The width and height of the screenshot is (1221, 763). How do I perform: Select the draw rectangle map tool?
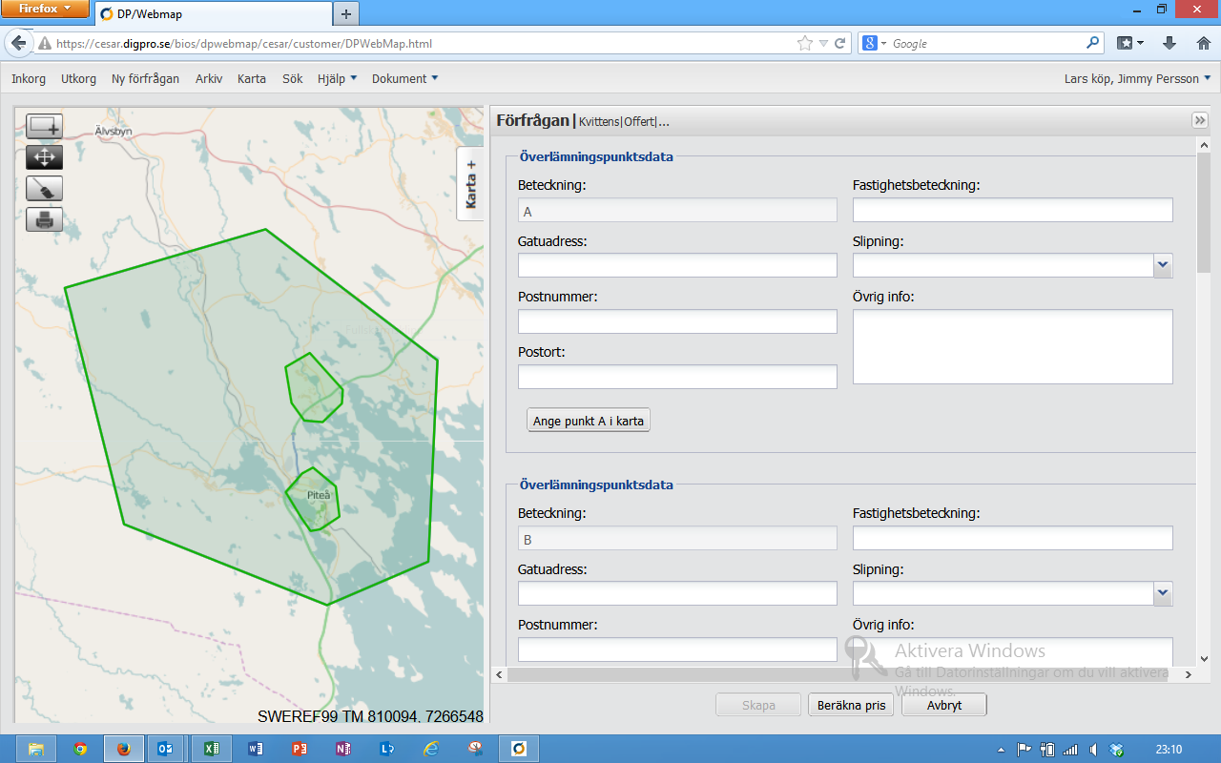tap(44, 126)
